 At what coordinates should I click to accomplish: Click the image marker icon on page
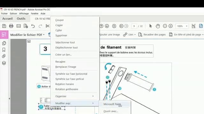click(x=29, y=41)
